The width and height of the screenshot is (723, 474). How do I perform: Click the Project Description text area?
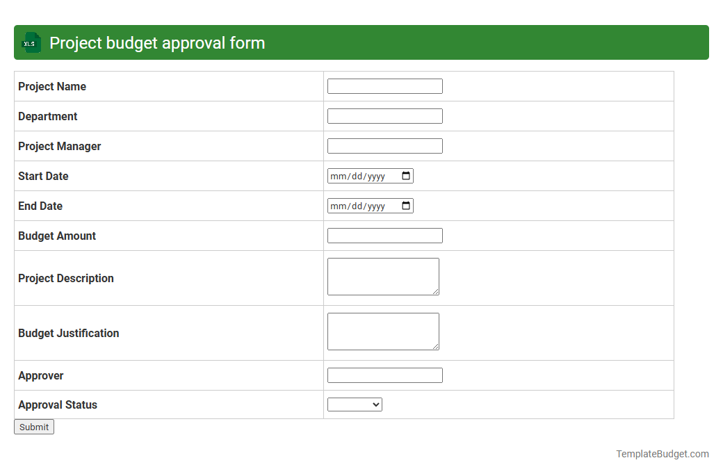[383, 276]
